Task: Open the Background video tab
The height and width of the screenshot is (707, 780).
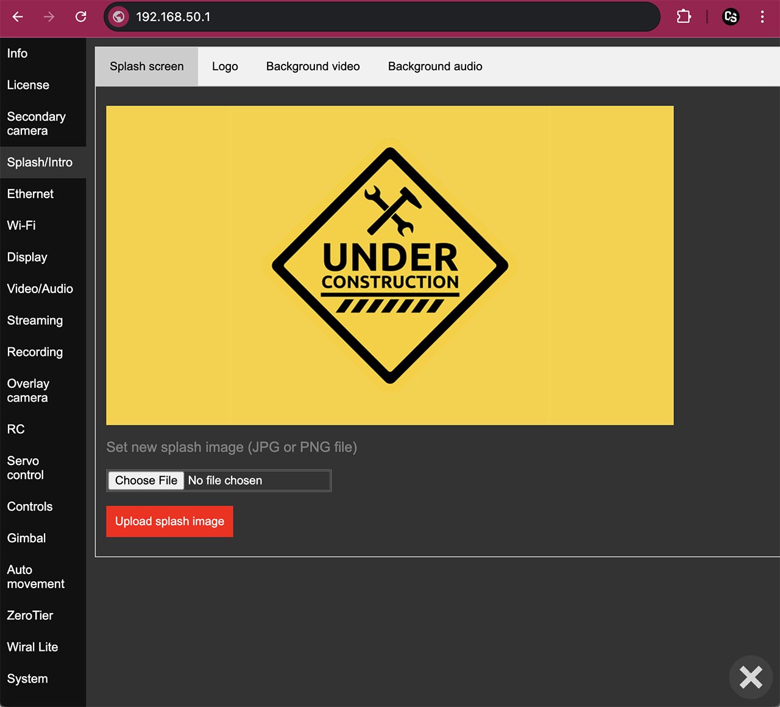Action: (313, 66)
